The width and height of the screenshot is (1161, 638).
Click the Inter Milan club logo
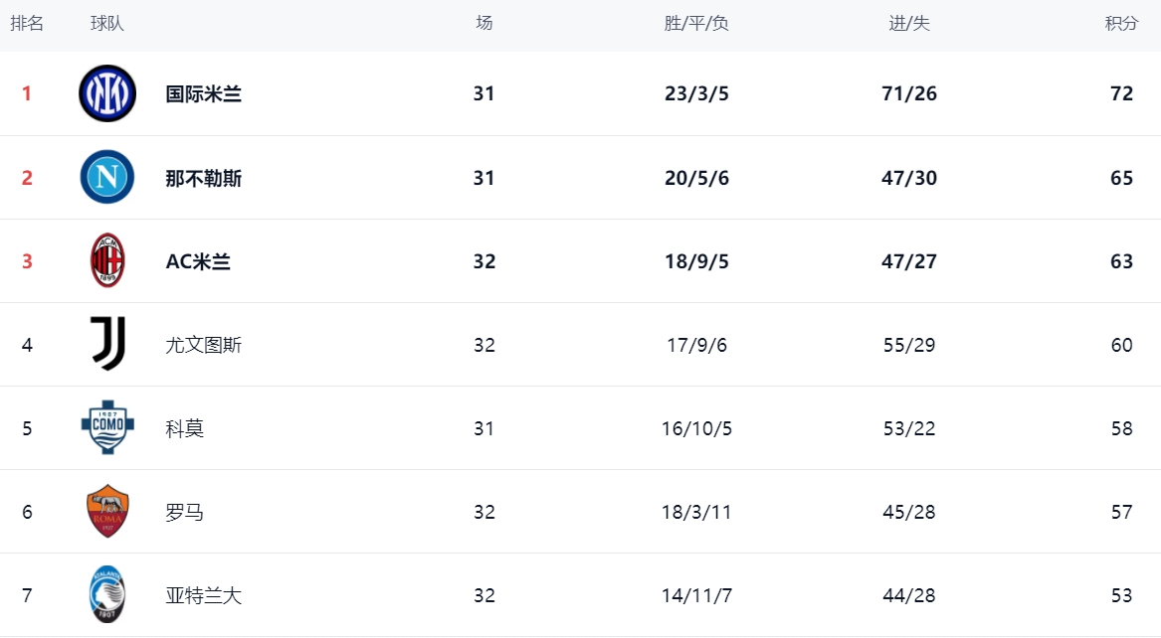pos(107,93)
